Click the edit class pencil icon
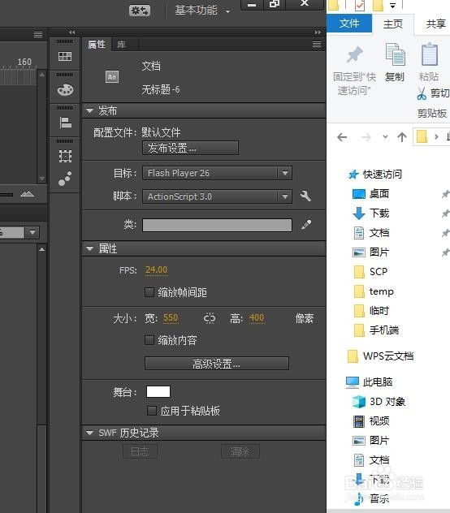The width and height of the screenshot is (450, 513). pos(306,224)
